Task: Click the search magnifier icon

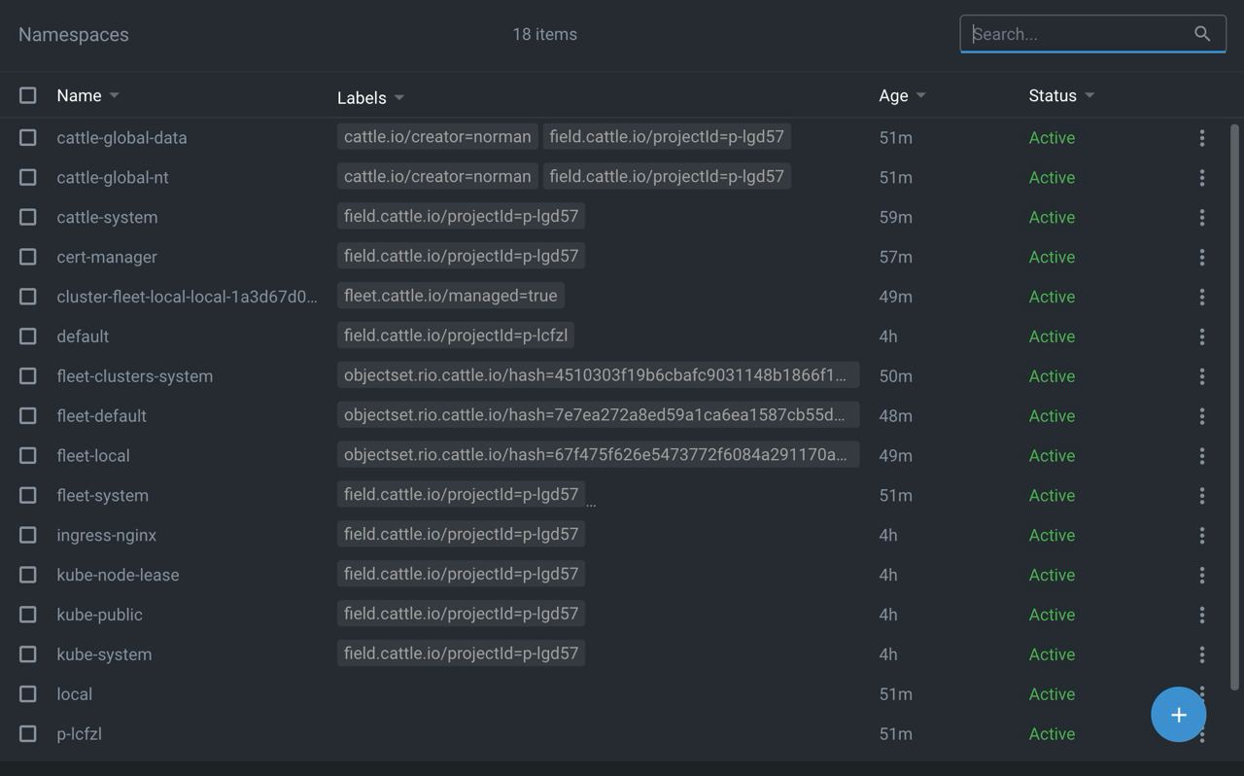Action: pos(1202,34)
